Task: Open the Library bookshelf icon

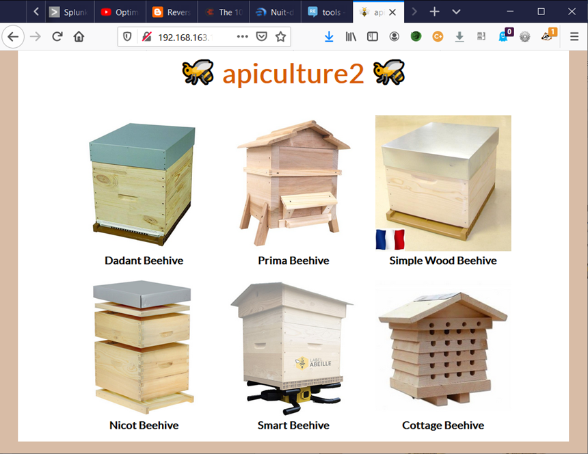Action: [351, 37]
